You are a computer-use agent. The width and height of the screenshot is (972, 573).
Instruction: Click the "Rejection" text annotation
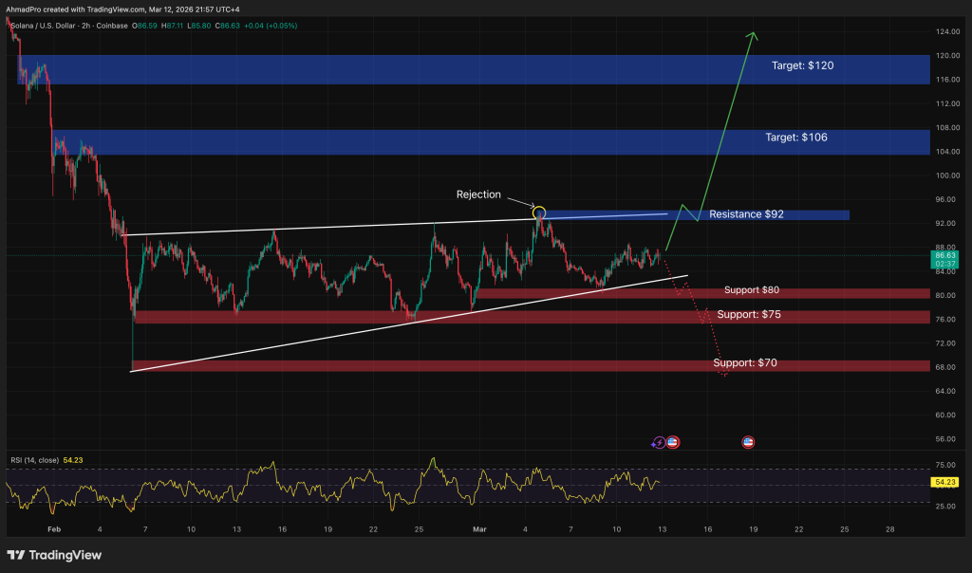[478, 194]
